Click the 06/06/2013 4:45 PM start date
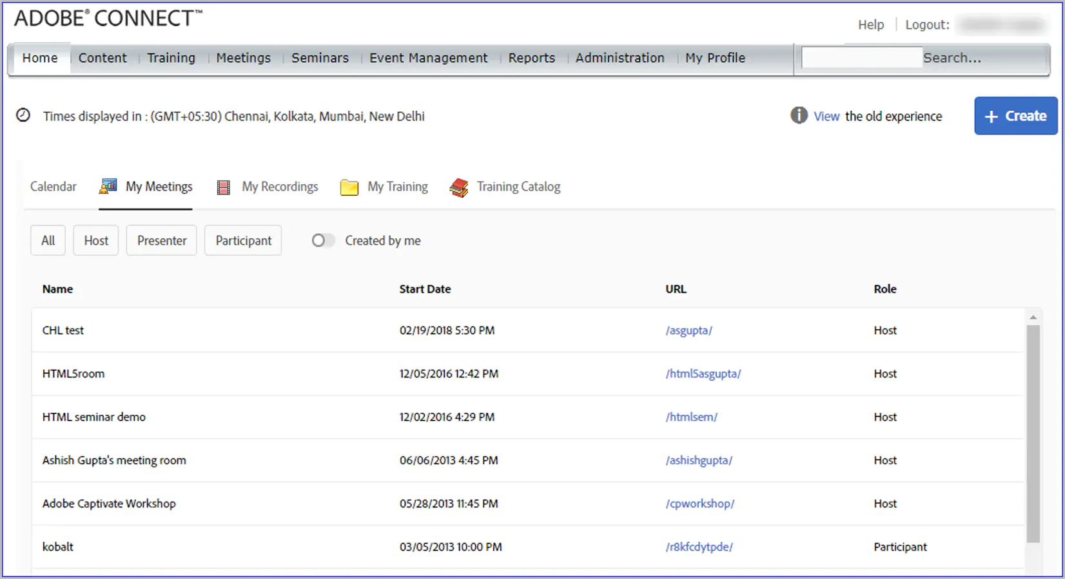 (449, 460)
